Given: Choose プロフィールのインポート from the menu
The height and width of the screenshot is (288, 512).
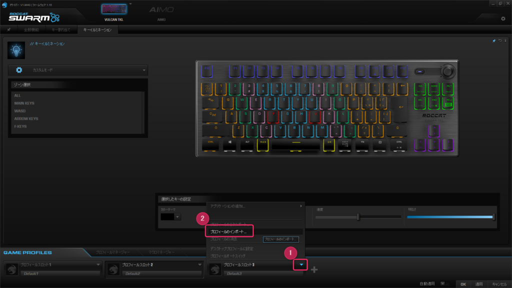Looking at the screenshot, I should (228, 231).
